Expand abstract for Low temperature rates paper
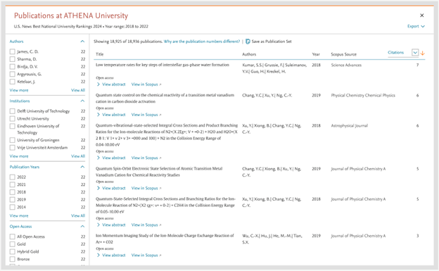The width and height of the screenshot is (439, 271). pos(111,84)
